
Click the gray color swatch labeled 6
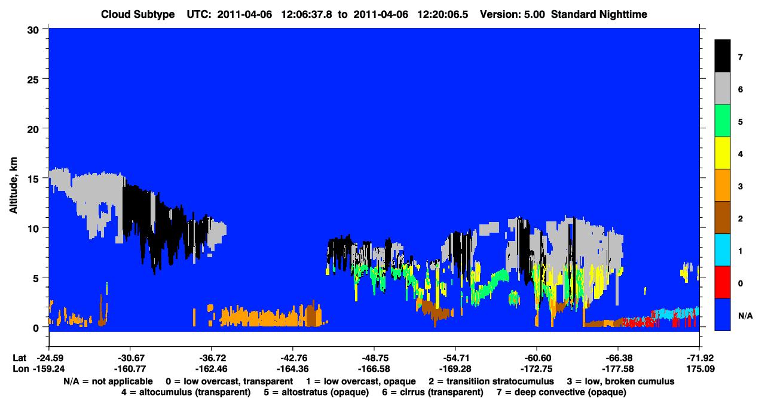[x=723, y=89]
